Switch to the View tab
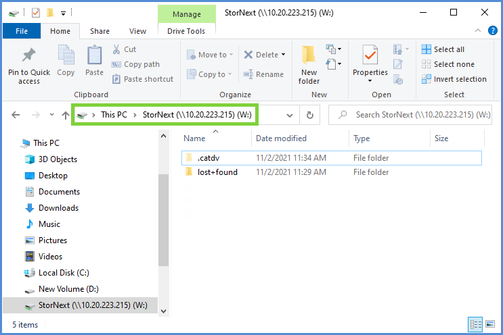 coord(137,31)
